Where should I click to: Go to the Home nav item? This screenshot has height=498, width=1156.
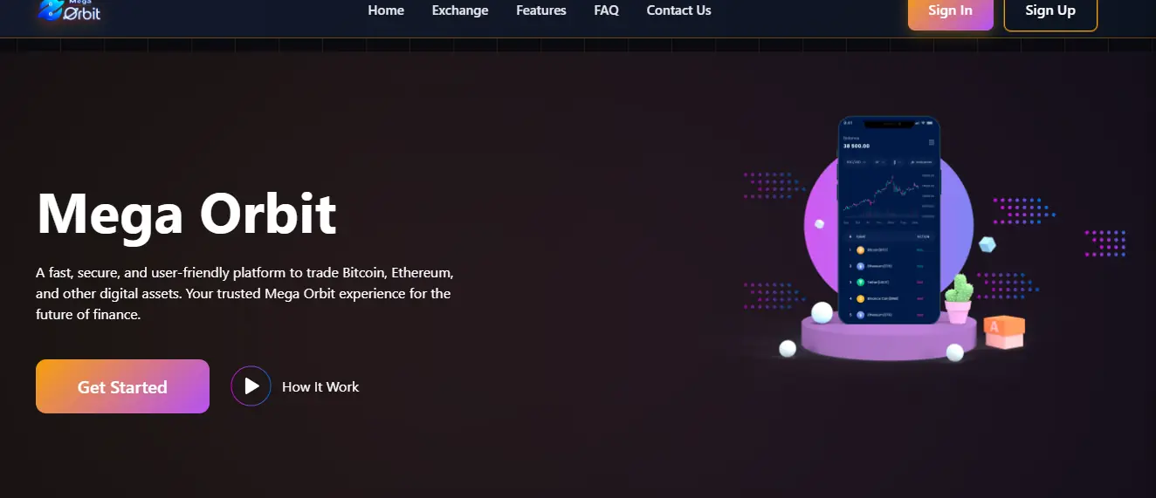click(x=386, y=10)
